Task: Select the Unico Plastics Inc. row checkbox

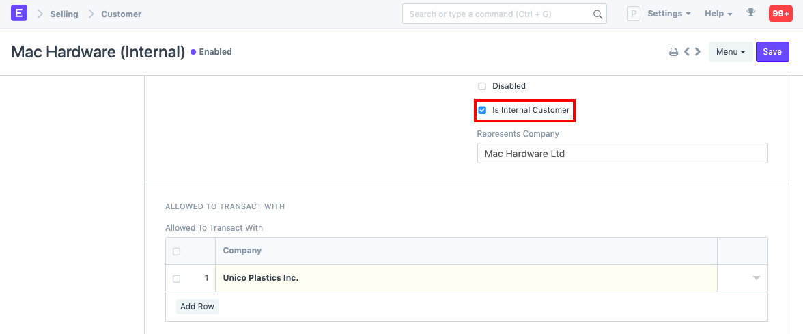Action: pos(177,279)
